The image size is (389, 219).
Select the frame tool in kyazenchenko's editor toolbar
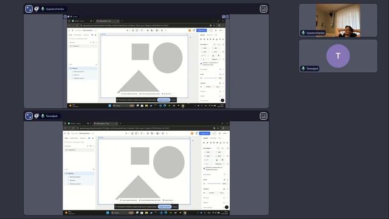(133, 30)
